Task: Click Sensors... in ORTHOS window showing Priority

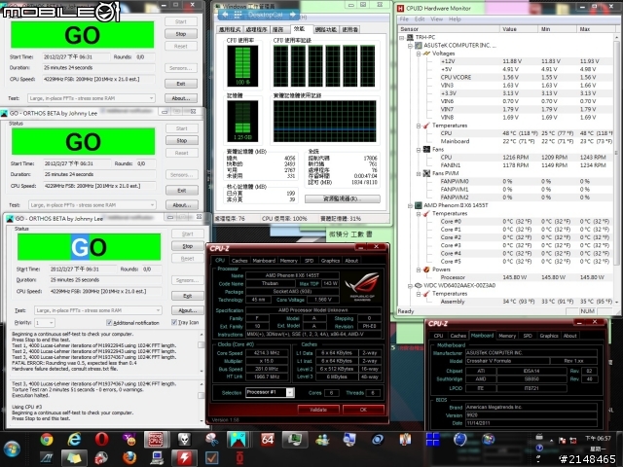Action: (x=188, y=280)
